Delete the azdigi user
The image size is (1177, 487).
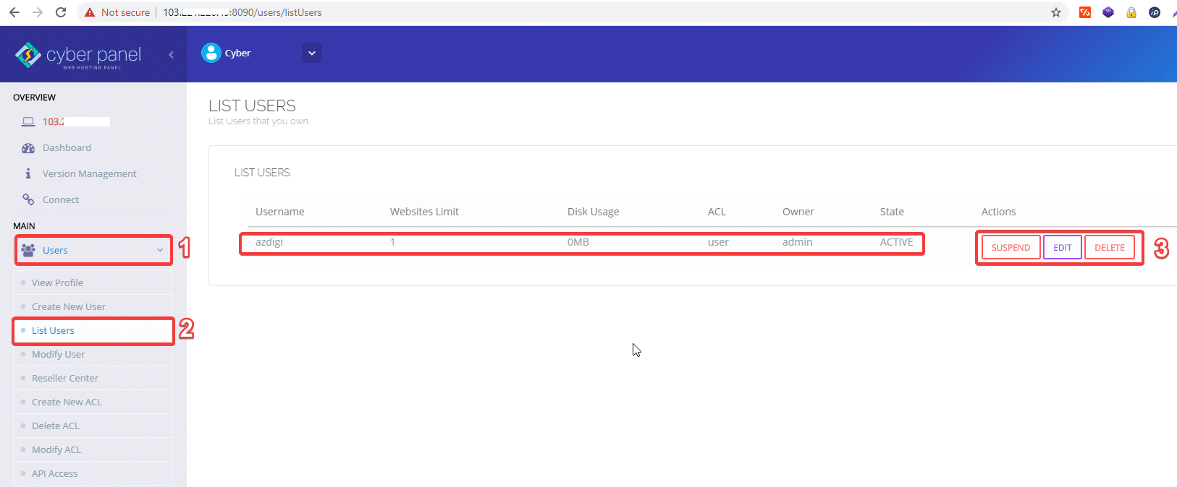[1109, 248]
